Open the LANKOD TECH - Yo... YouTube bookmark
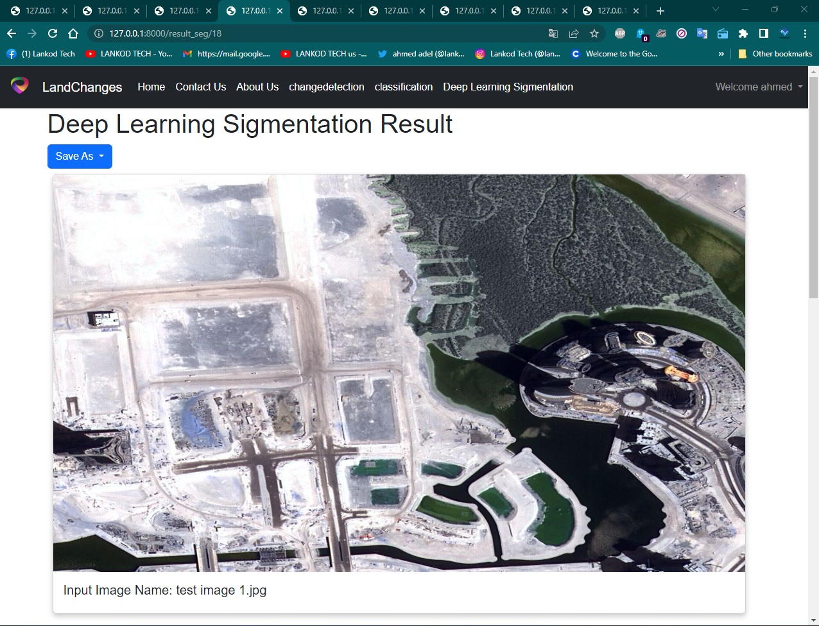 [x=129, y=54]
